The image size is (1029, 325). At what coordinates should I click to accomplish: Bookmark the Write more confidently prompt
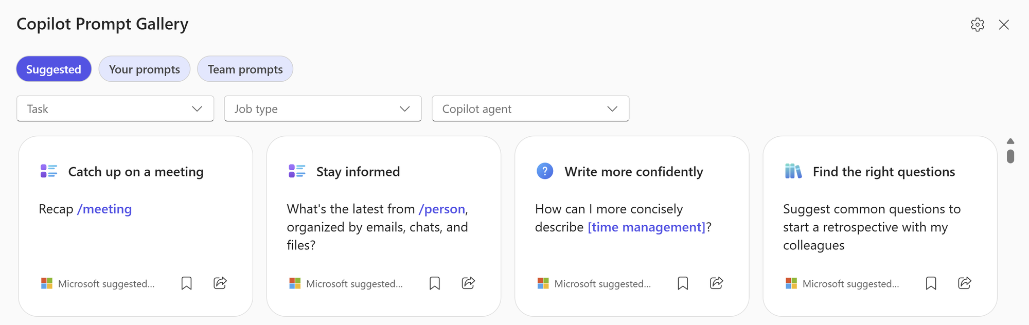click(x=683, y=283)
